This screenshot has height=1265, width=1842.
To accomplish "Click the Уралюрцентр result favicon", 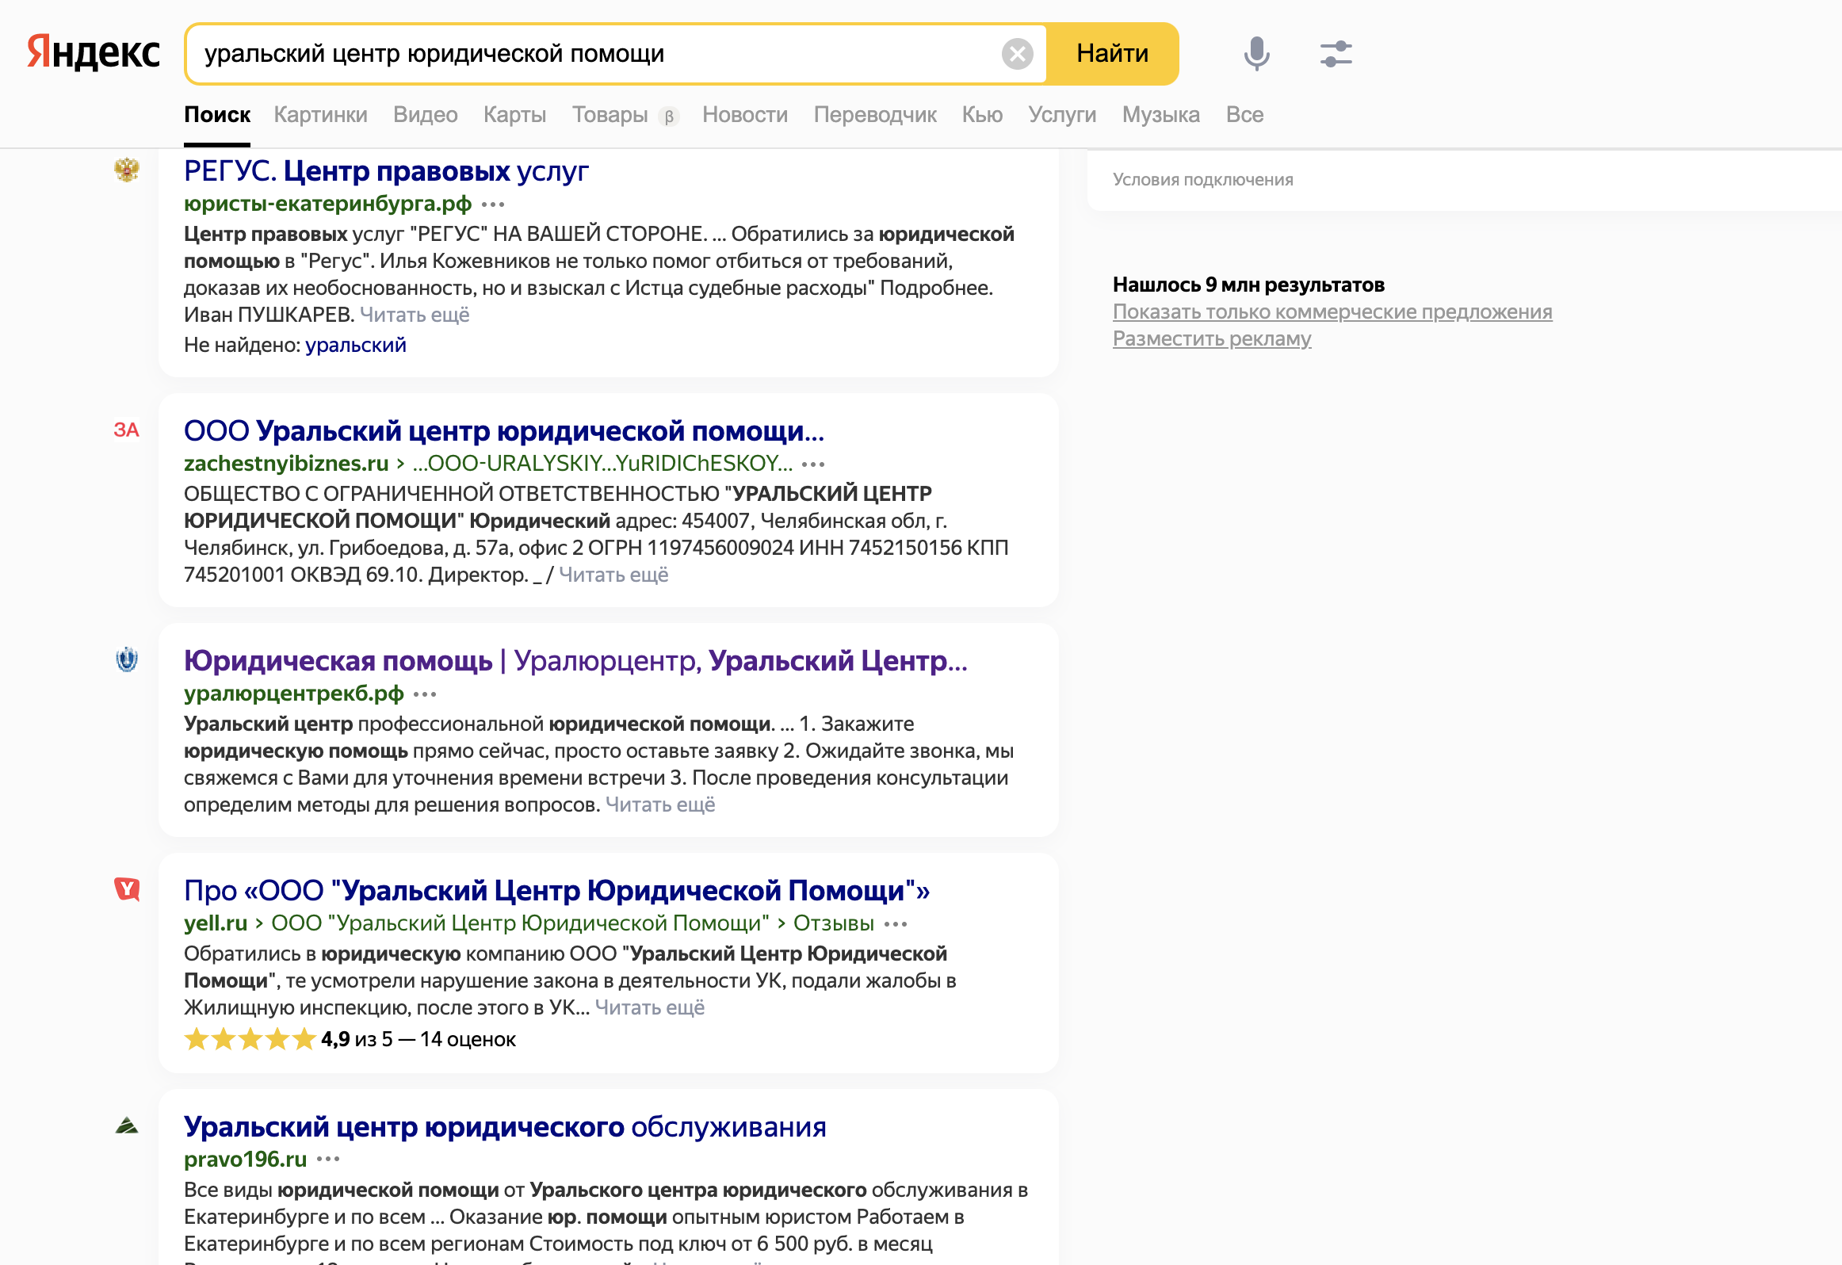I will 127,659.
